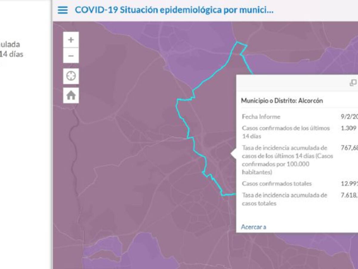The width and height of the screenshot is (358, 269).
Task: Dock the Alcorcón popup using its corner icon
Action: (353, 82)
